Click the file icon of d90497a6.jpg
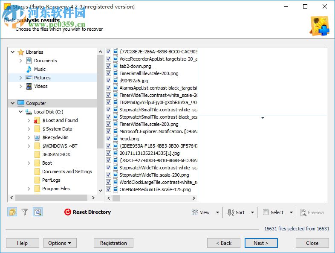 pos(116,80)
